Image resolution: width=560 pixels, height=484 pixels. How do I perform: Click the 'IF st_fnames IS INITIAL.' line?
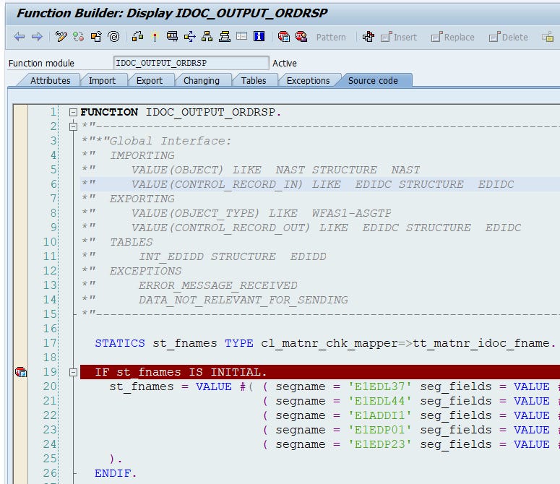tap(181, 372)
